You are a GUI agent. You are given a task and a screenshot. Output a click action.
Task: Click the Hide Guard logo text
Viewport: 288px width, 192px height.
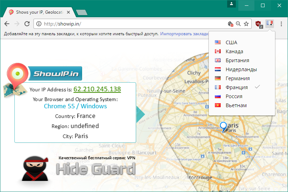click(x=96, y=169)
